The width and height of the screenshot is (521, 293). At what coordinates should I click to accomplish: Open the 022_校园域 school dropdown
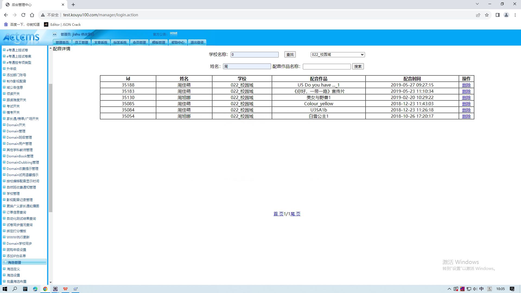pyautogui.click(x=338, y=55)
